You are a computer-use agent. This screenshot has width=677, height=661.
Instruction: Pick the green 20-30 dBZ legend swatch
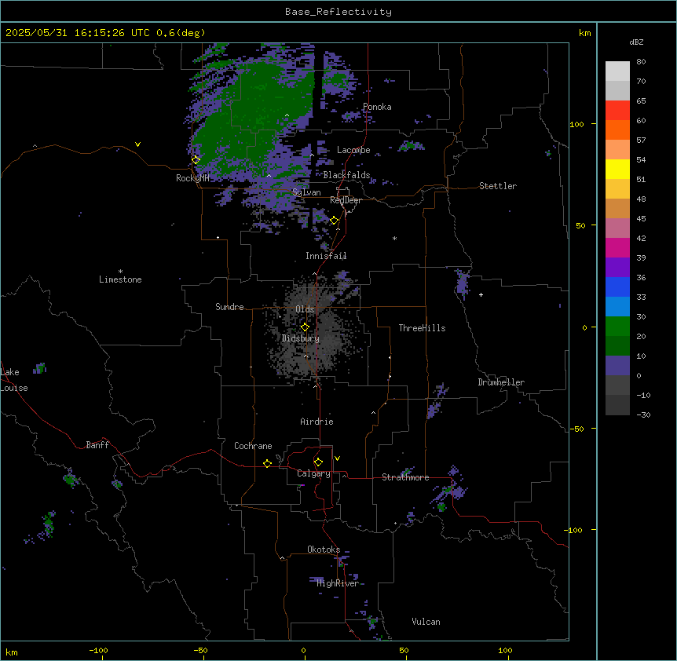[617, 327]
